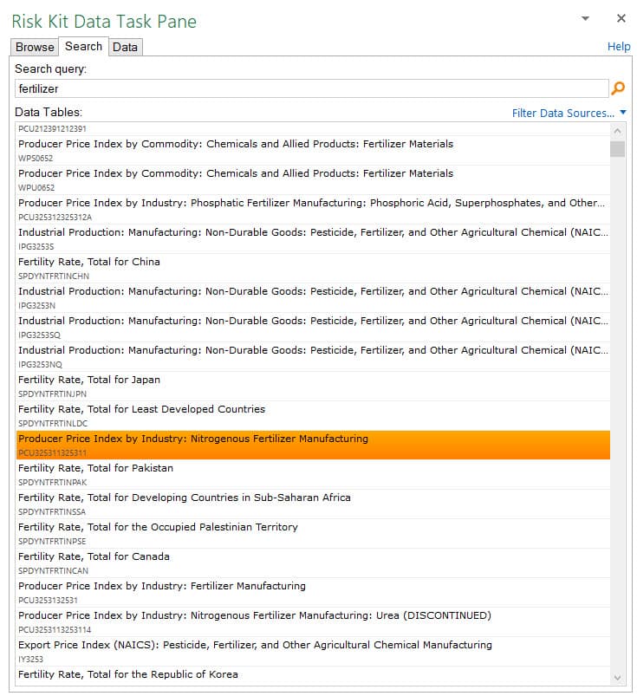This screenshot has width=637, height=696.
Task: Run the search with the magnifier icon
Action: 617,88
